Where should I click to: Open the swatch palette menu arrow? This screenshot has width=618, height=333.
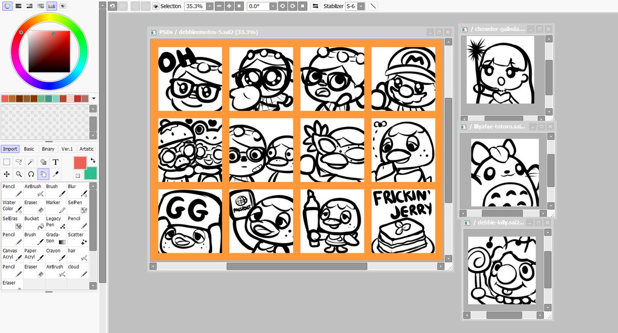(x=94, y=98)
